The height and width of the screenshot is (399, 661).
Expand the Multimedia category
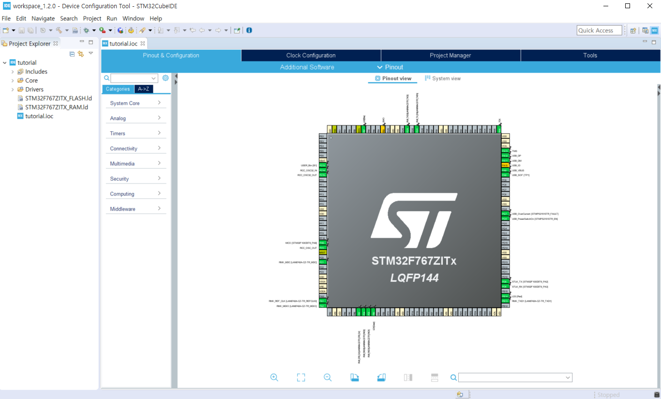click(136, 164)
